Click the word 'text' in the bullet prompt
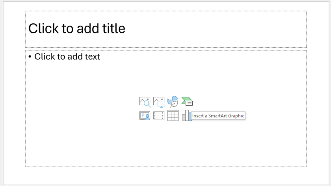Screen dimensions: 331x186 click(92, 57)
